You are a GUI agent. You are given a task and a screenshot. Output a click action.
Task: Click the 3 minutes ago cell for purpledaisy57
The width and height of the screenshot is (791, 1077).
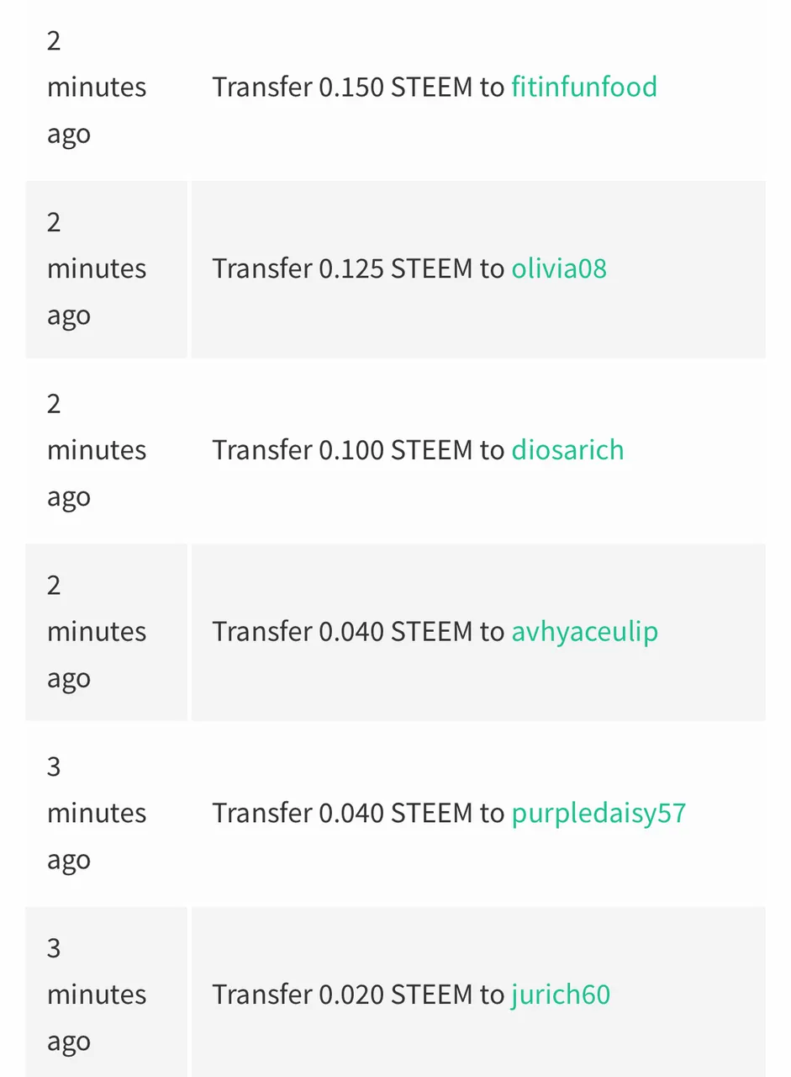pyautogui.click(x=97, y=814)
